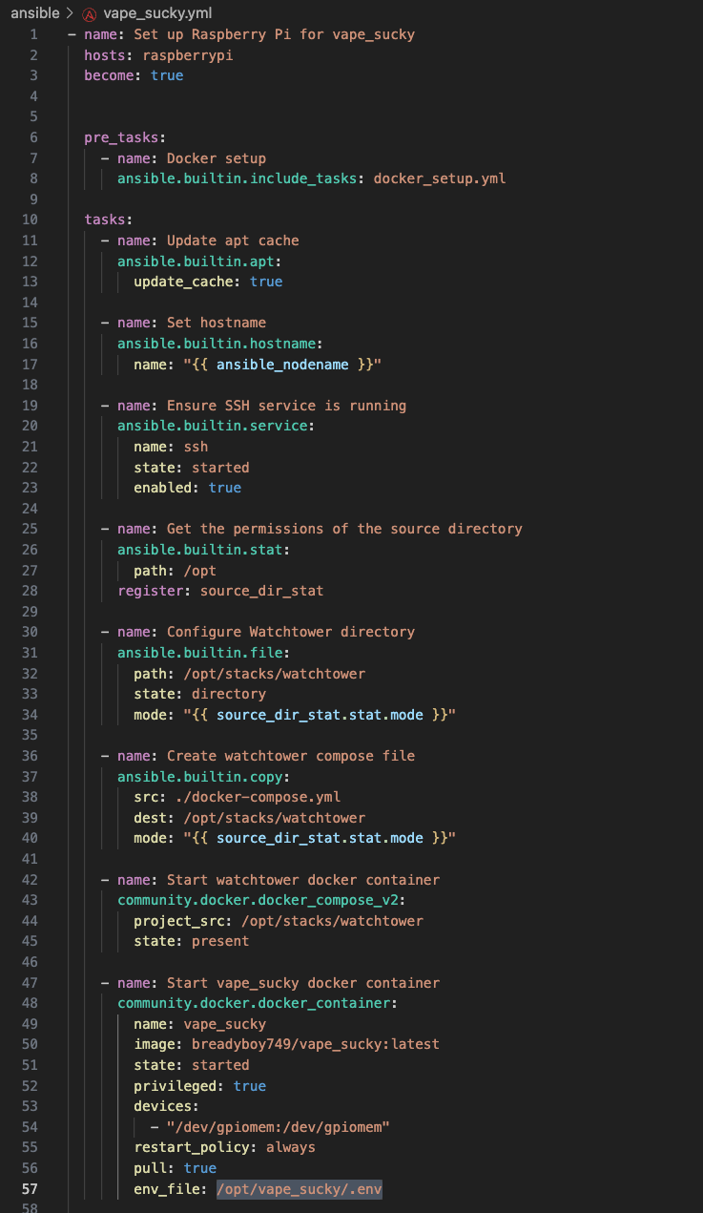Image resolution: width=703 pixels, height=1213 pixels.
Task: Open the ansible breadcrumb folder
Action: point(34,13)
